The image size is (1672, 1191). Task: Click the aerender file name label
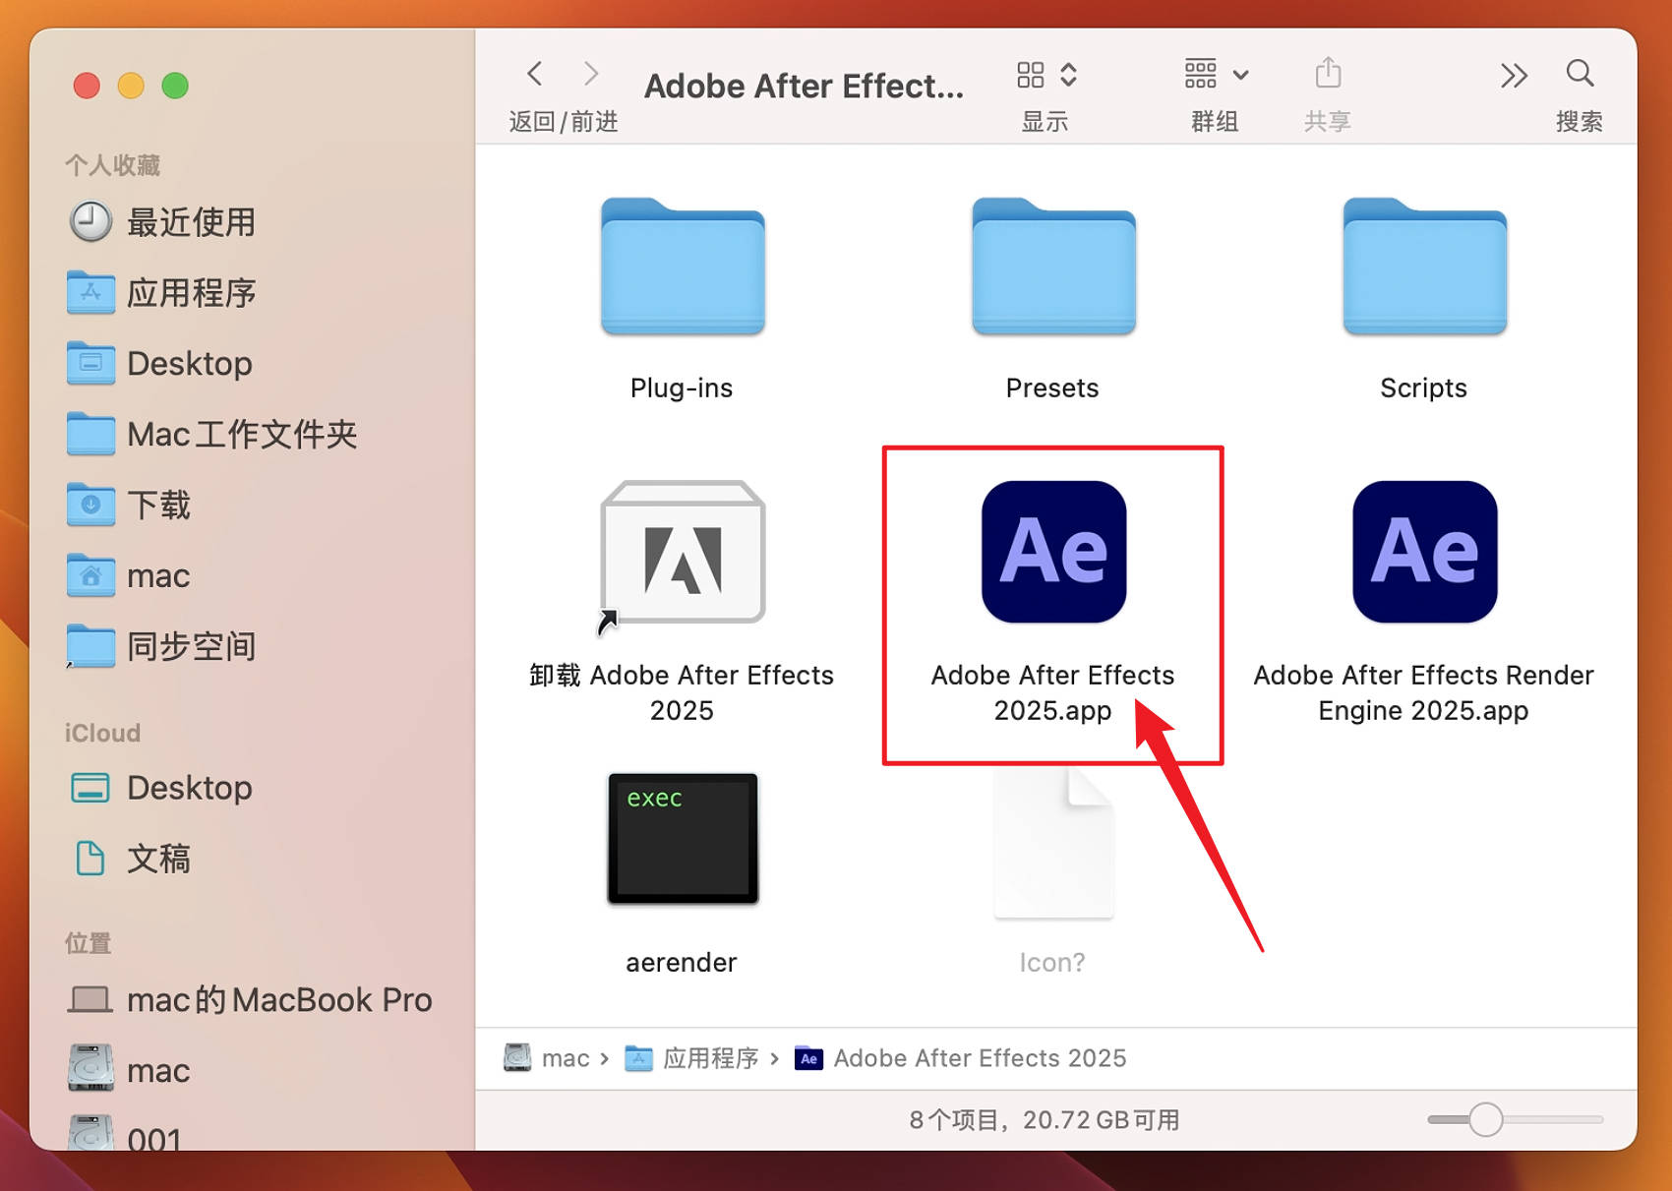(682, 963)
